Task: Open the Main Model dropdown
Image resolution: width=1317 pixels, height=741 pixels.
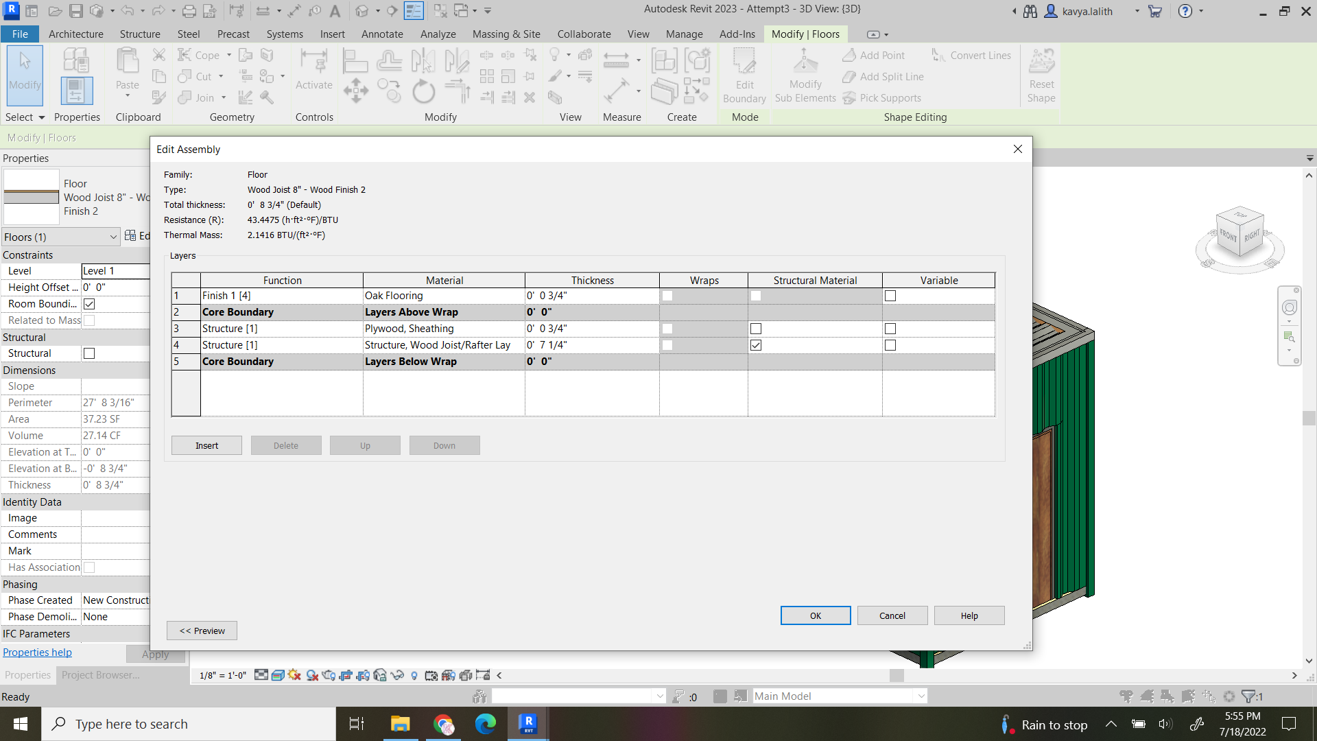Action: [x=920, y=696]
